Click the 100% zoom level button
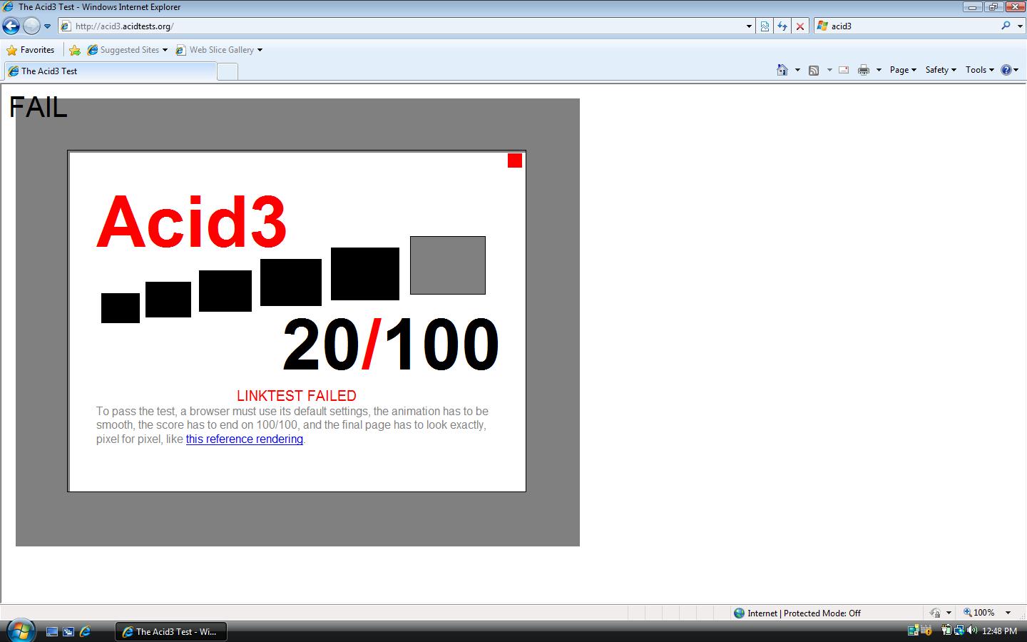This screenshot has height=642, width=1027. tap(979, 613)
